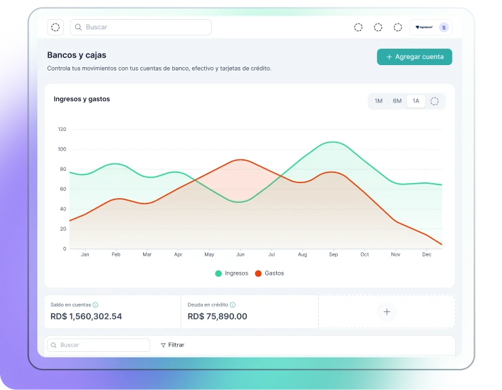The image size is (502, 390).
Task: Select the 1M time range
Action: (379, 101)
